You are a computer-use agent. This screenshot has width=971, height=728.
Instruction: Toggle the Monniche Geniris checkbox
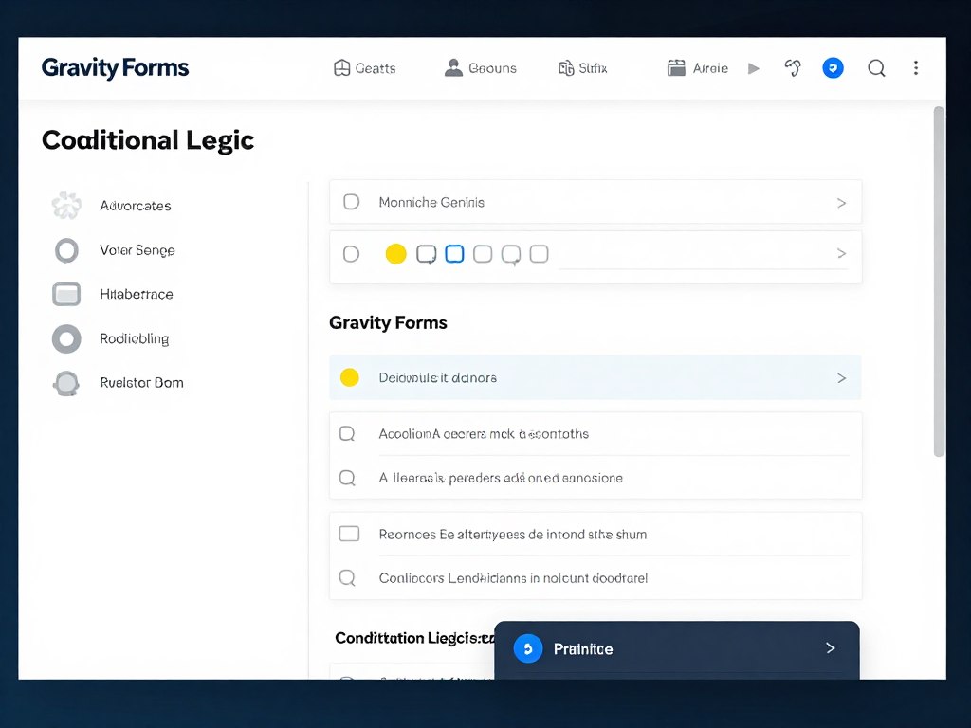point(351,202)
